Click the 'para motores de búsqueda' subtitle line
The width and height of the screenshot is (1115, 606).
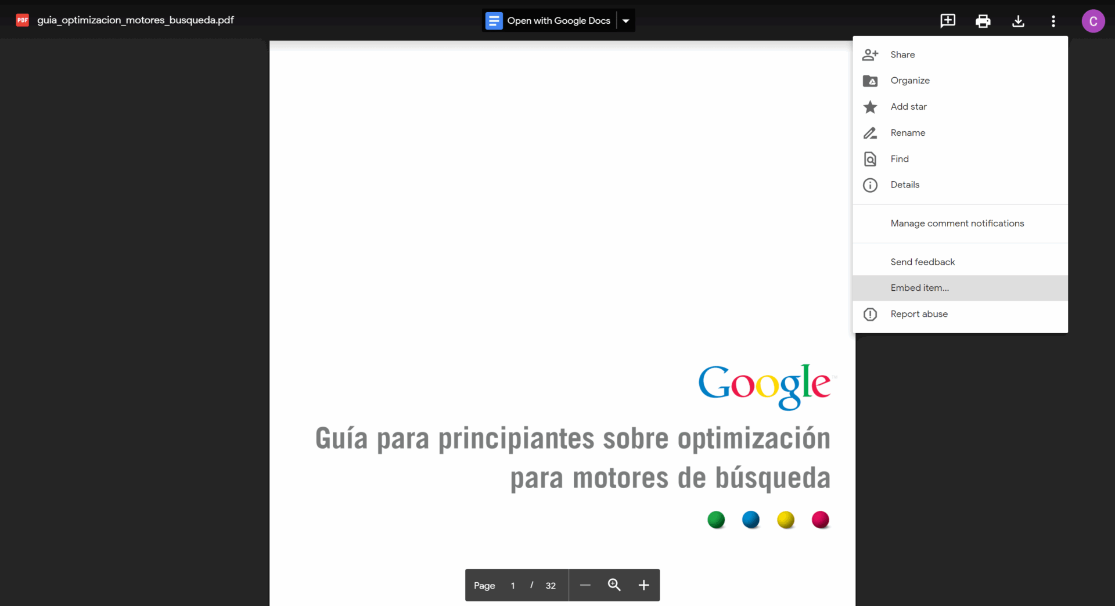pyautogui.click(x=670, y=479)
